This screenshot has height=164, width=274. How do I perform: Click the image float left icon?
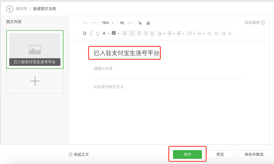(x=210, y=34)
